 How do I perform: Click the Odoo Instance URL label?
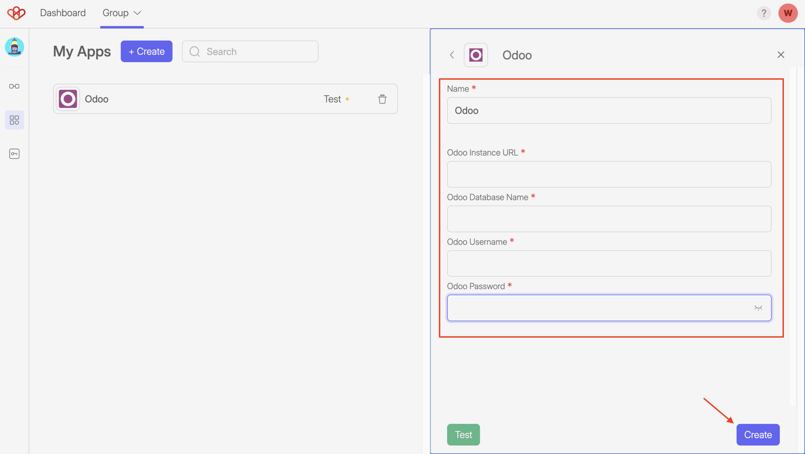(x=482, y=152)
